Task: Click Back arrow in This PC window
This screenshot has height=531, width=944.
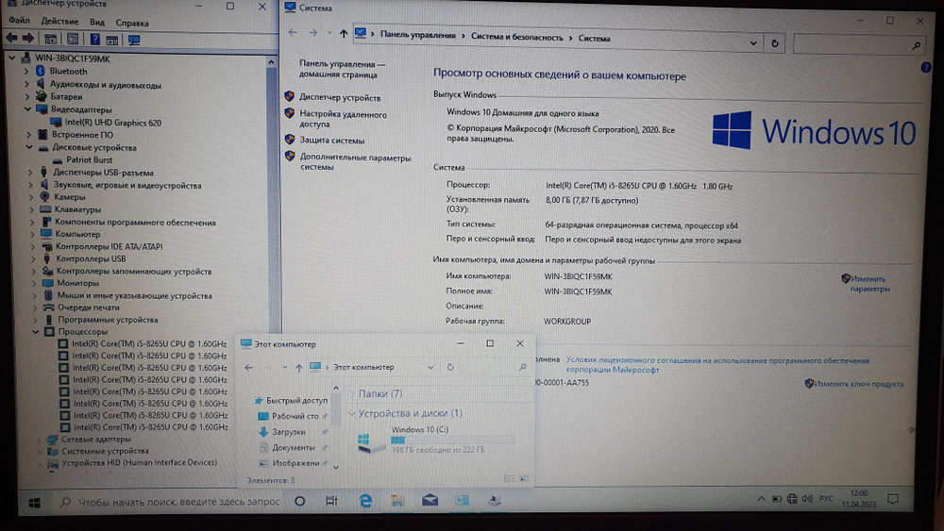Action: point(248,367)
